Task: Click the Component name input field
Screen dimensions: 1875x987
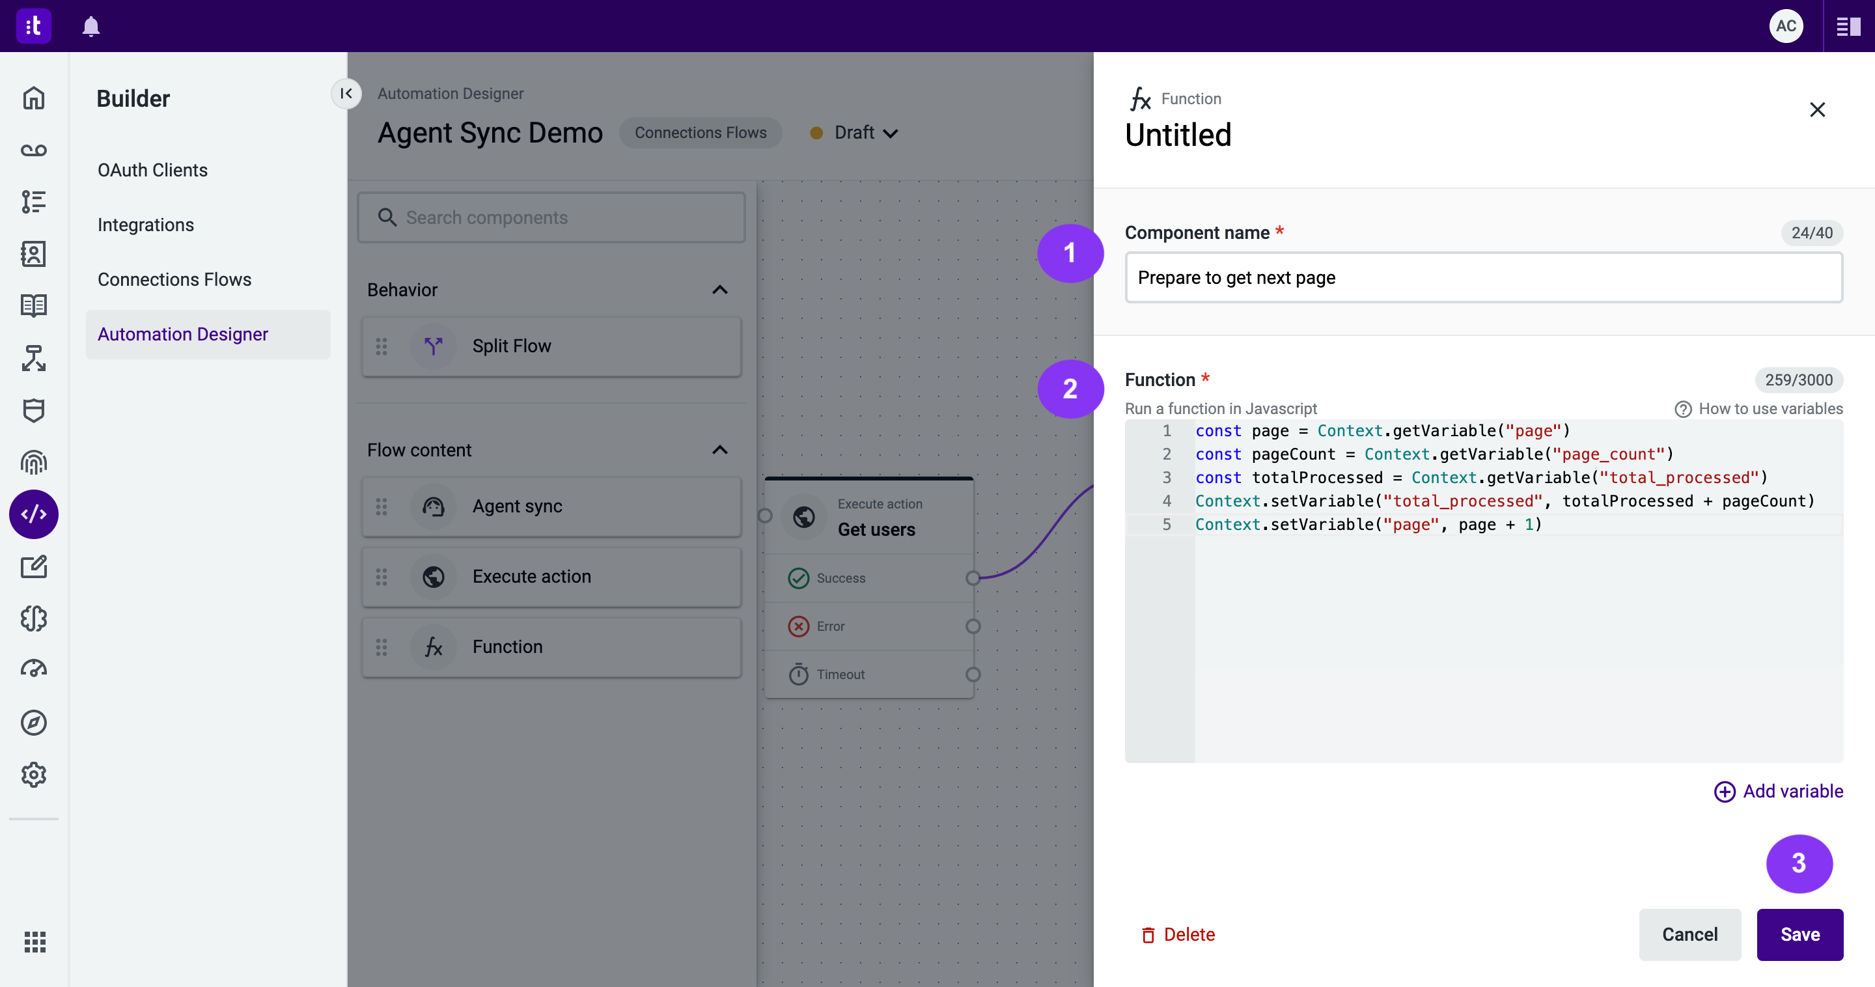Action: 1484,277
